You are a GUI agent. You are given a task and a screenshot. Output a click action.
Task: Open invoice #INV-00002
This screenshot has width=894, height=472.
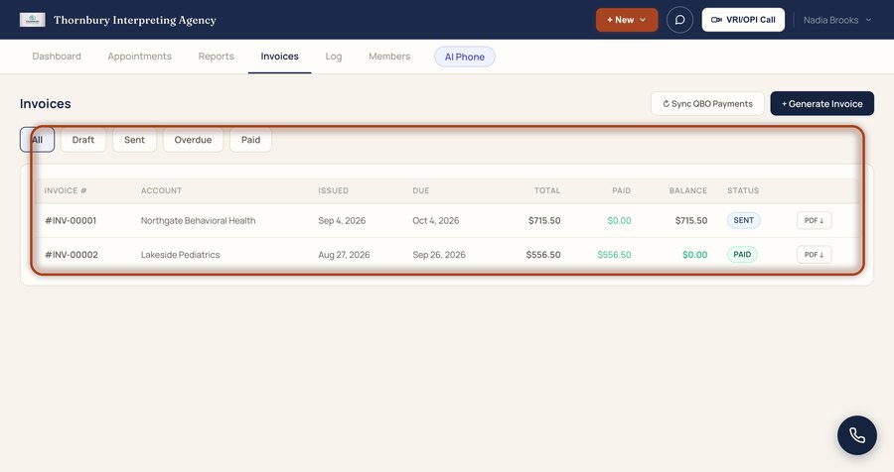tap(72, 255)
